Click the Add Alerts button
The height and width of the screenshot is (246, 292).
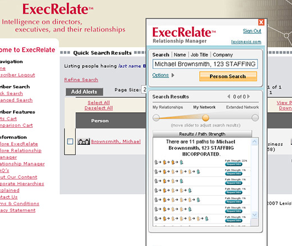click(x=84, y=92)
